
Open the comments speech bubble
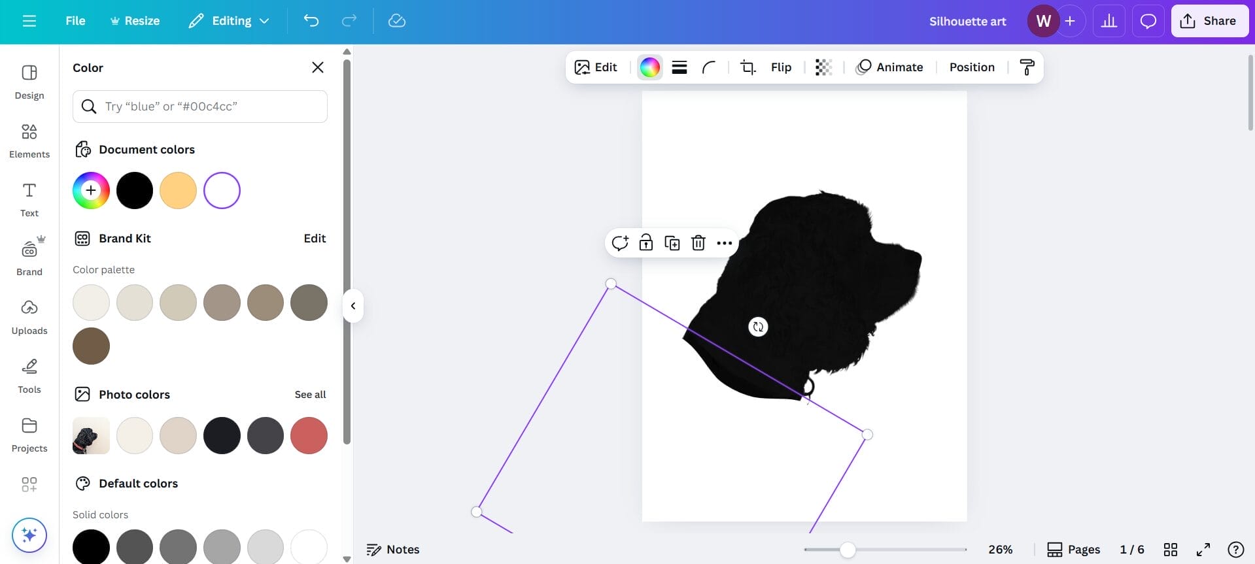click(x=1148, y=21)
